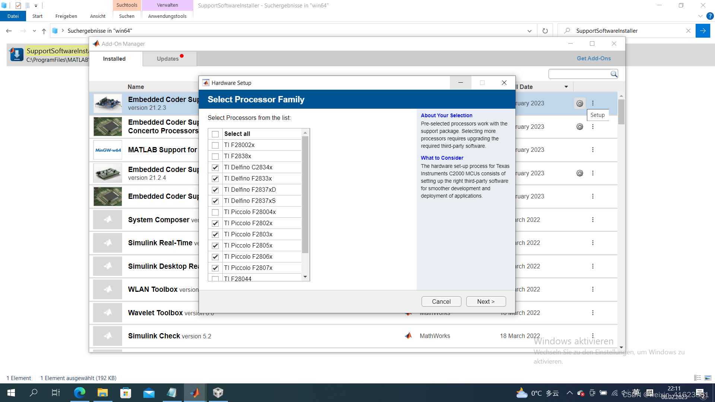Viewport: 715px width, 402px height.
Task: Uncheck the TI Delfino C2834x checkbox
Action: [x=215, y=167]
